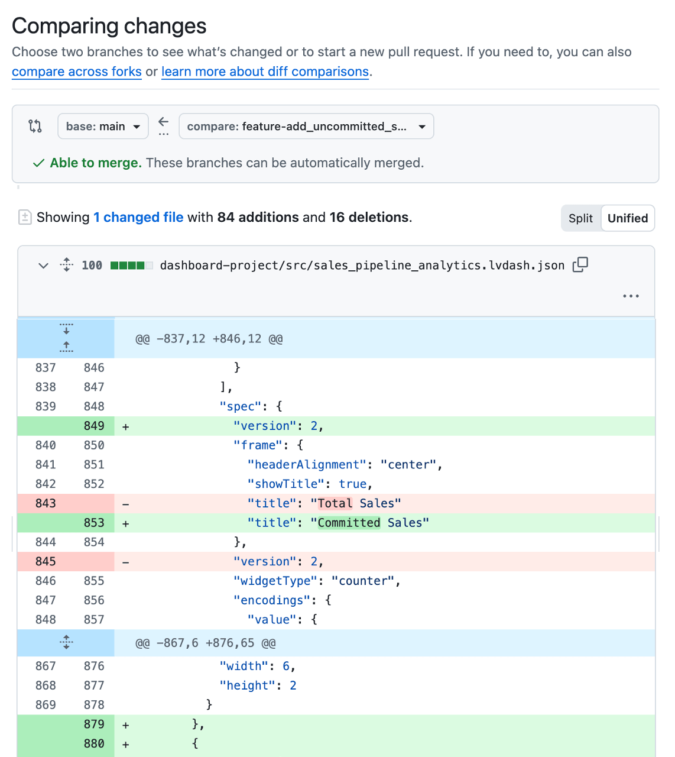
Task: Open the file options kebab menu
Action: [x=631, y=296]
